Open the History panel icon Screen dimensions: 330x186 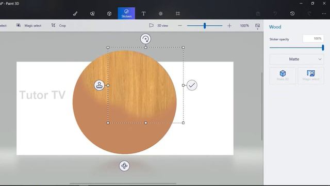coord(292,13)
